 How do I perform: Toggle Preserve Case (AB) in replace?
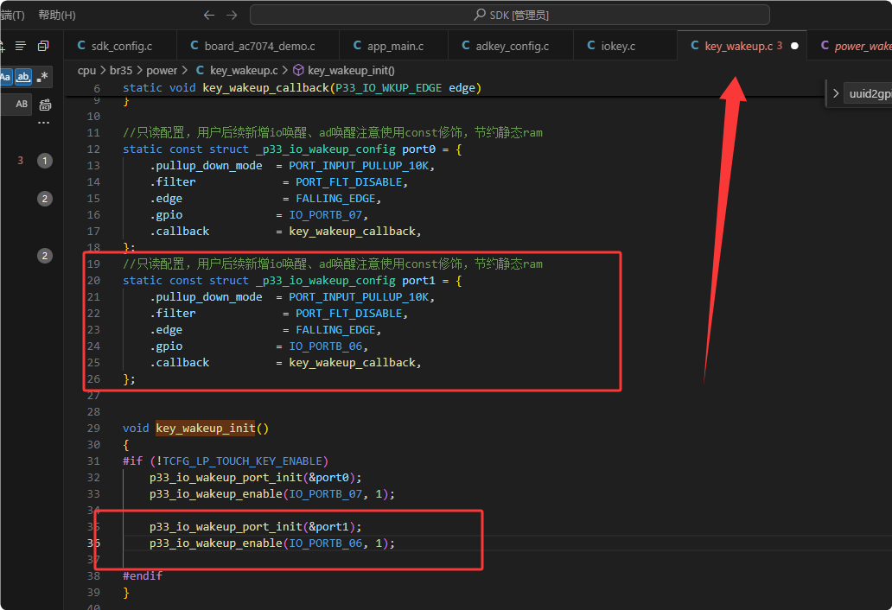point(22,104)
